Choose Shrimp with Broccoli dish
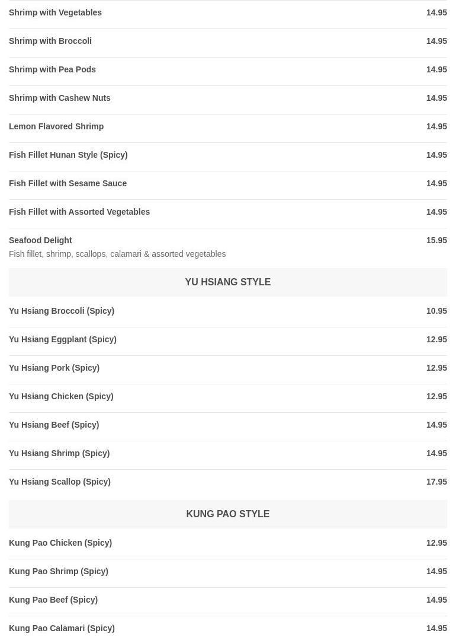 click(x=228, y=41)
